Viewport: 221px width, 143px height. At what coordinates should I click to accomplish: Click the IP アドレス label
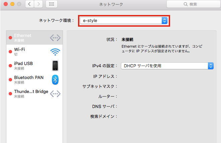pos(105,76)
